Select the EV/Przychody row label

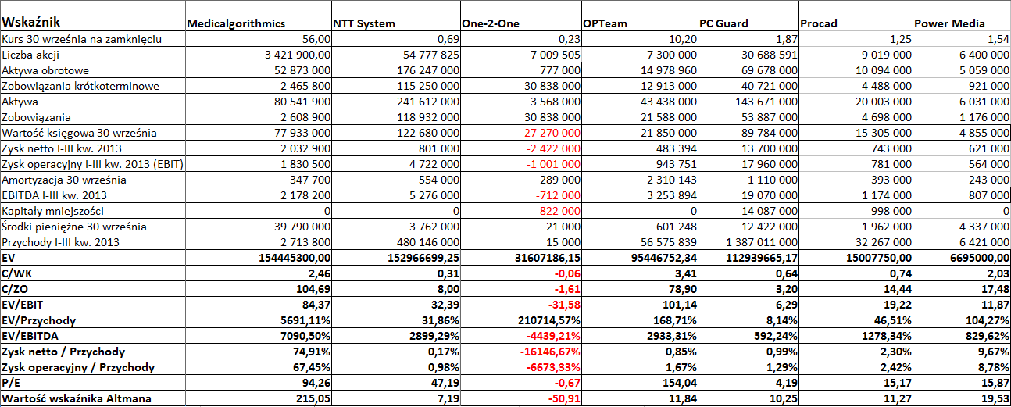coord(35,320)
